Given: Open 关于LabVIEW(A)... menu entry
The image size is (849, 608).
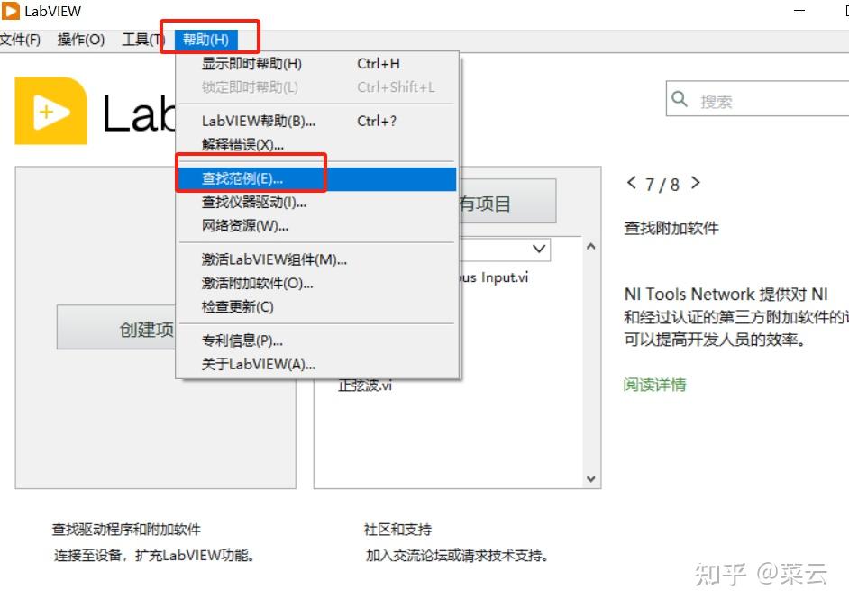Looking at the screenshot, I should [x=317, y=364].
